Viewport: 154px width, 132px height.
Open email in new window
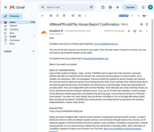[x=147, y=24]
